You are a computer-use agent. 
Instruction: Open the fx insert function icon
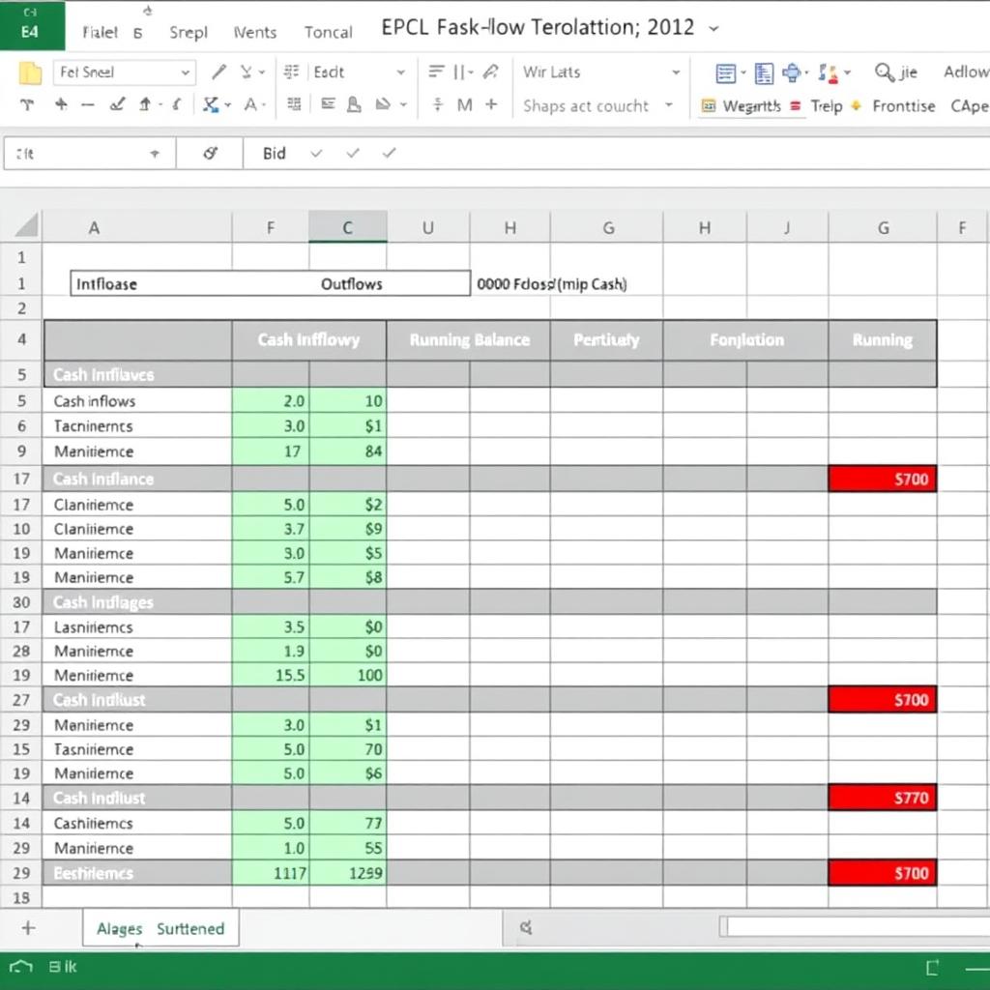(211, 152)
